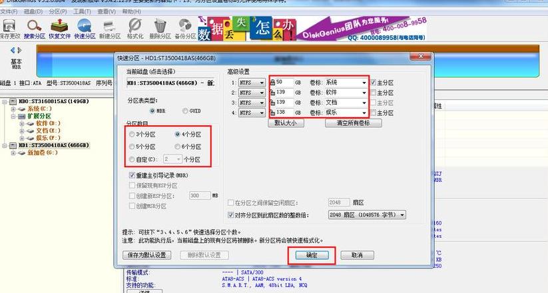Click the size field showing 50 GB
The width and height of the screenshot is (548, 293).
tap(284, 83)
